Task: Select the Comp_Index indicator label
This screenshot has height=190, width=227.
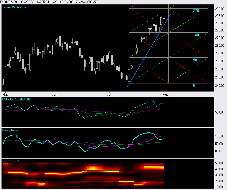Action: click(10, 130)
